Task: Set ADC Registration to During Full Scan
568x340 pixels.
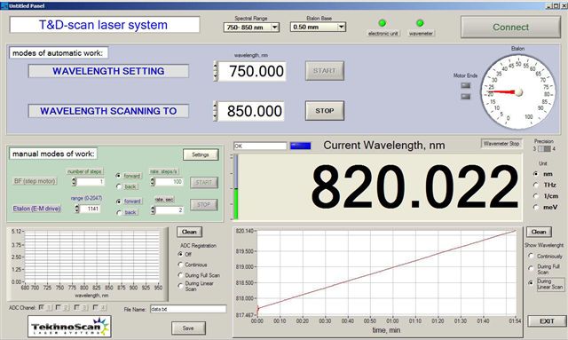Action: (180, 275)
